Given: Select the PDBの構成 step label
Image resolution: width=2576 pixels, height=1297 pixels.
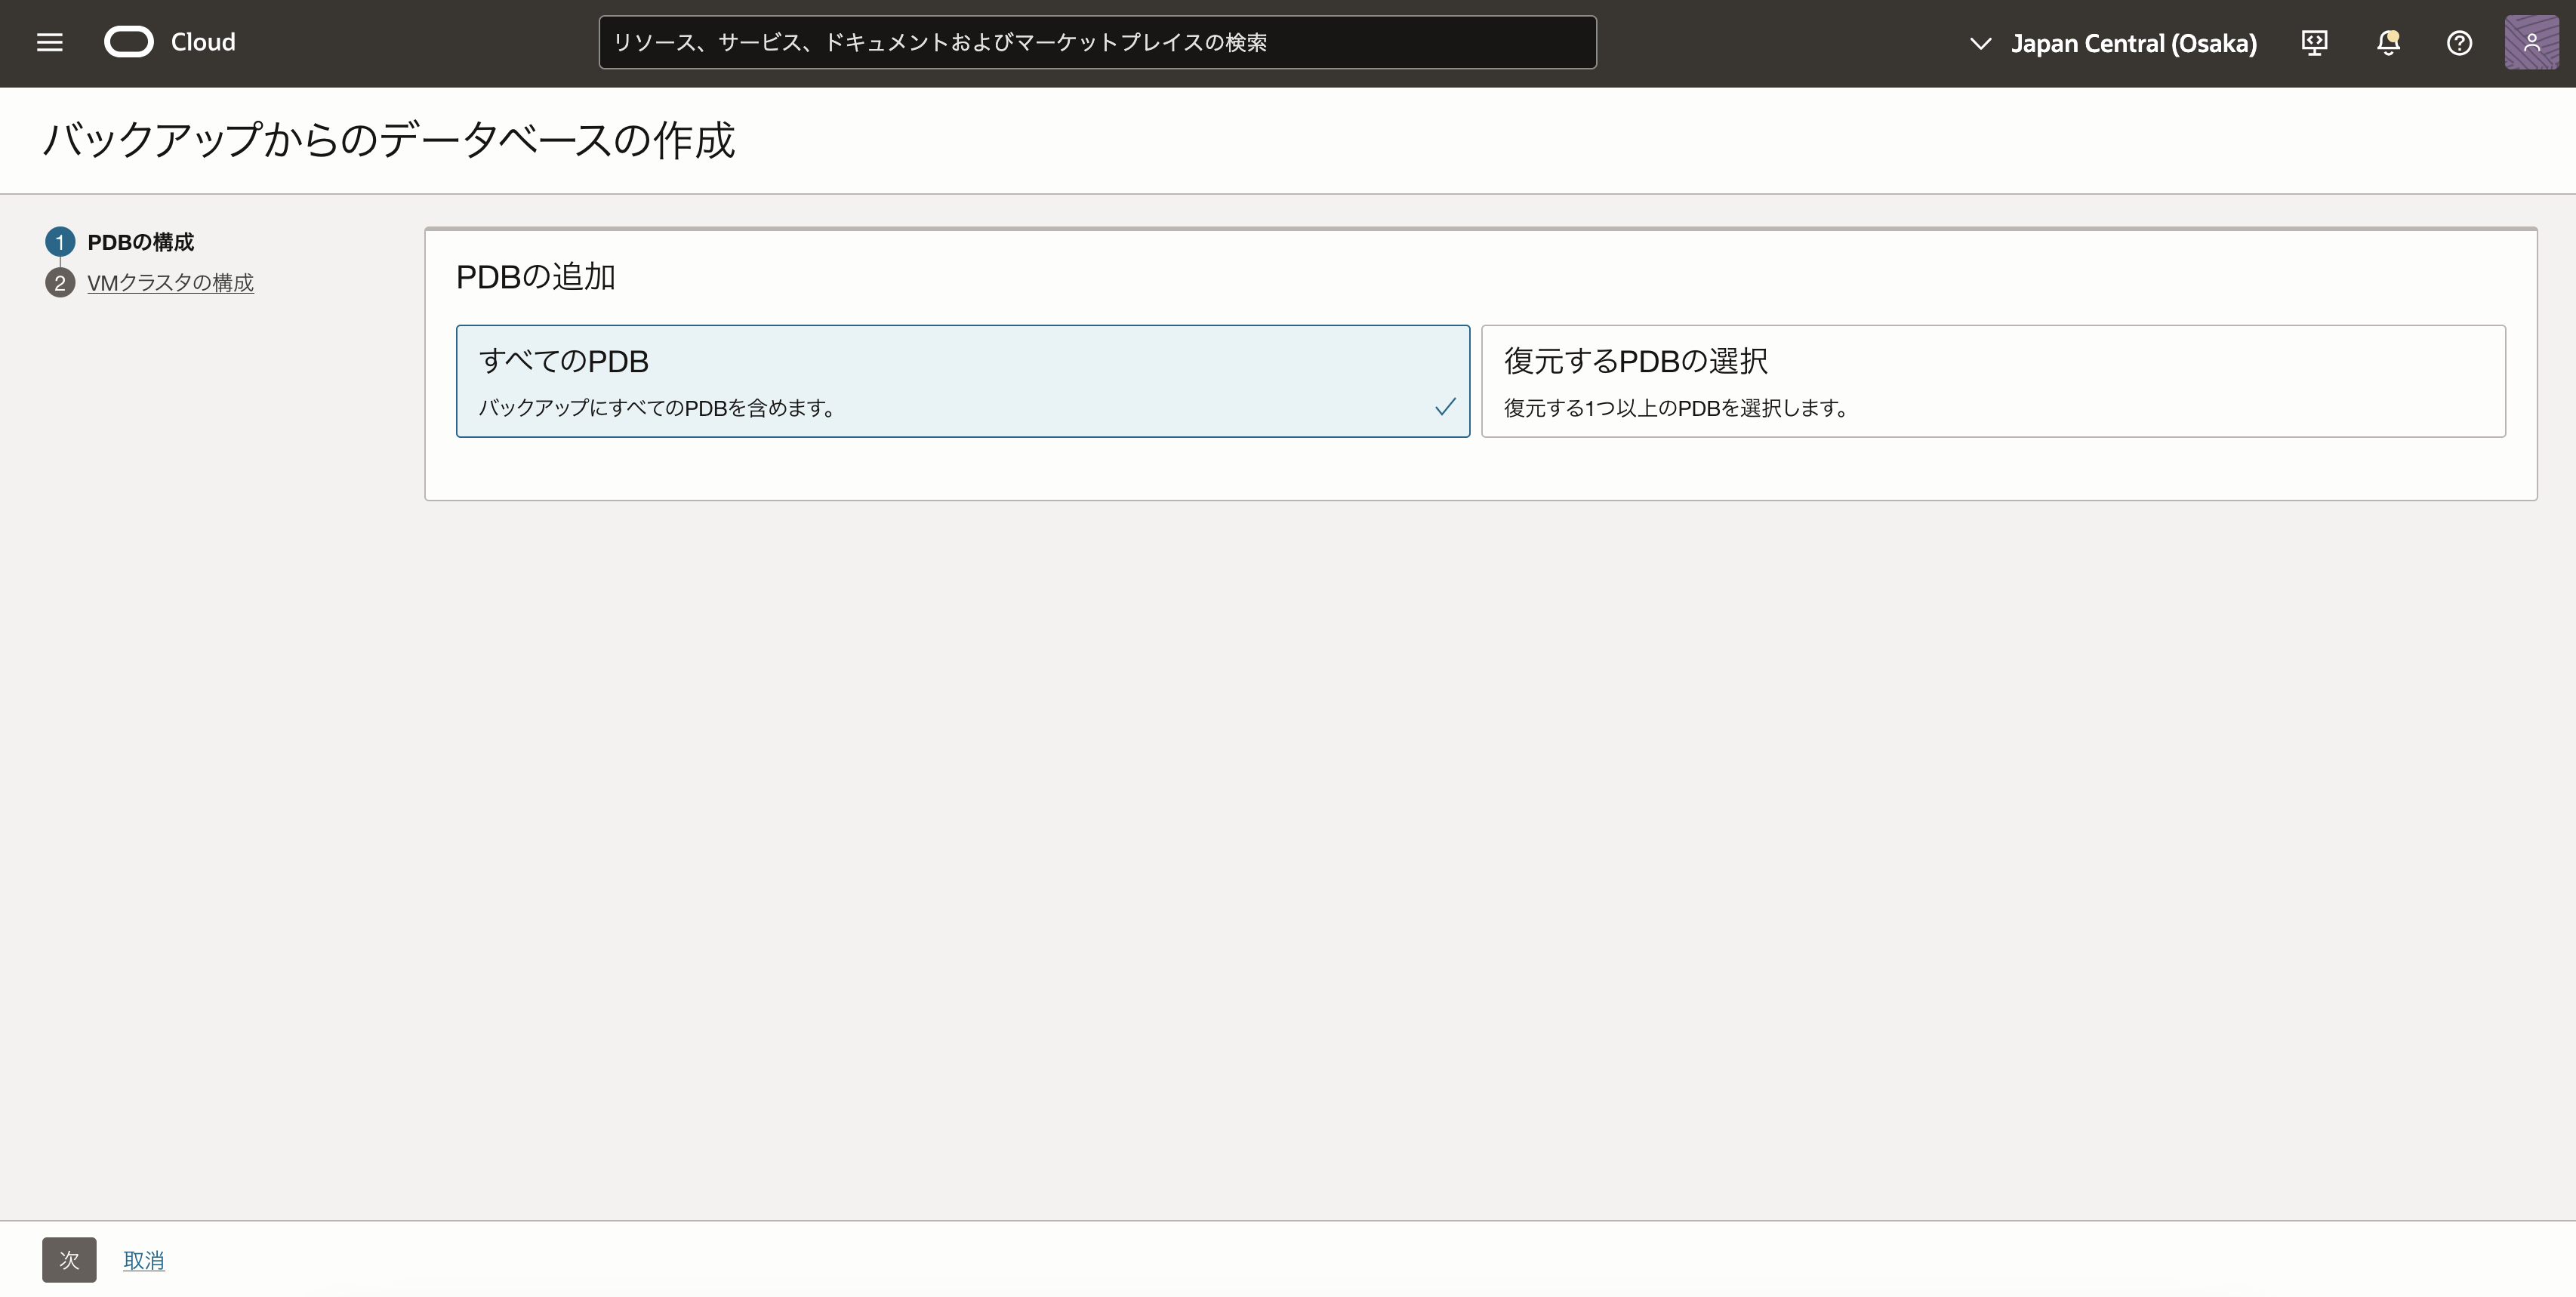Looking at the screenshot, I should point(141,242).
